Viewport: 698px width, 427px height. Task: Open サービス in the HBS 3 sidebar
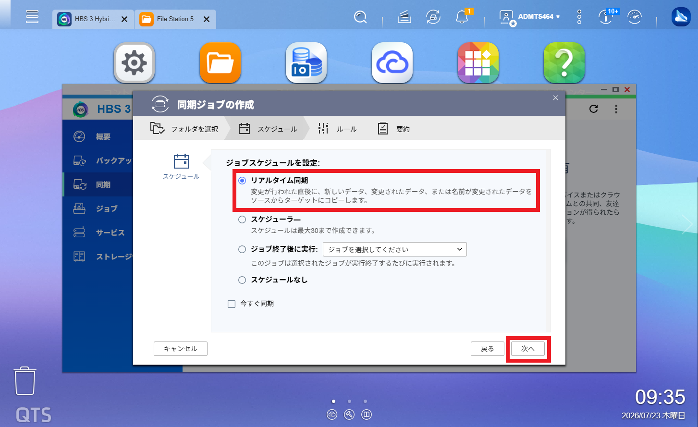[98, 232]
